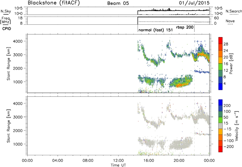Click the "04:00" time tick label
242x167 pixels.
57,161
